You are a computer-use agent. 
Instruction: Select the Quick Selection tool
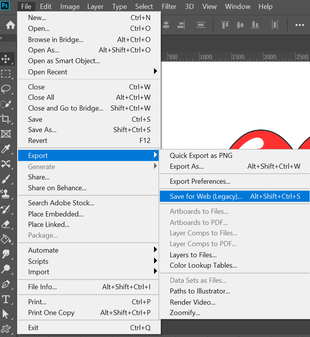[6, 104]
